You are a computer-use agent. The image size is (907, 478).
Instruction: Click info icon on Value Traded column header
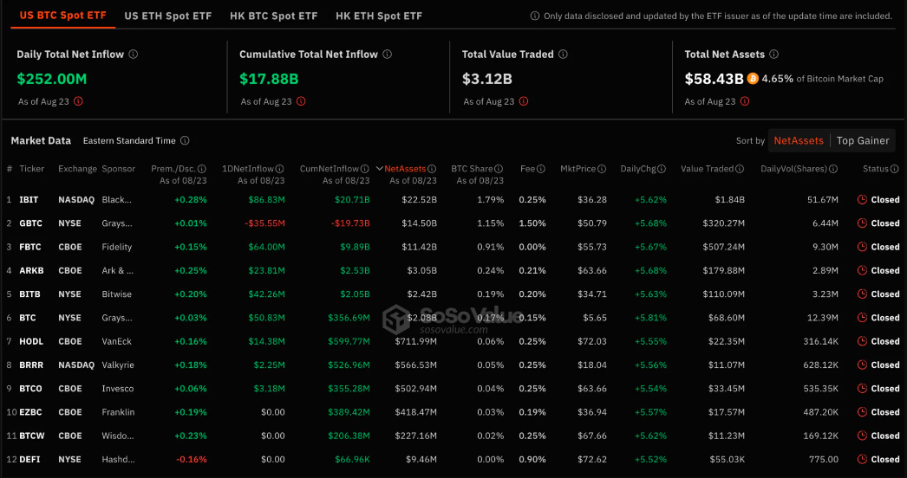point(740,169)
